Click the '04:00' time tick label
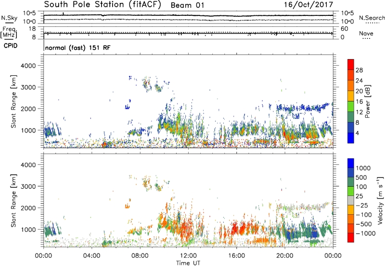385x266 pixels. coord(91,256)
